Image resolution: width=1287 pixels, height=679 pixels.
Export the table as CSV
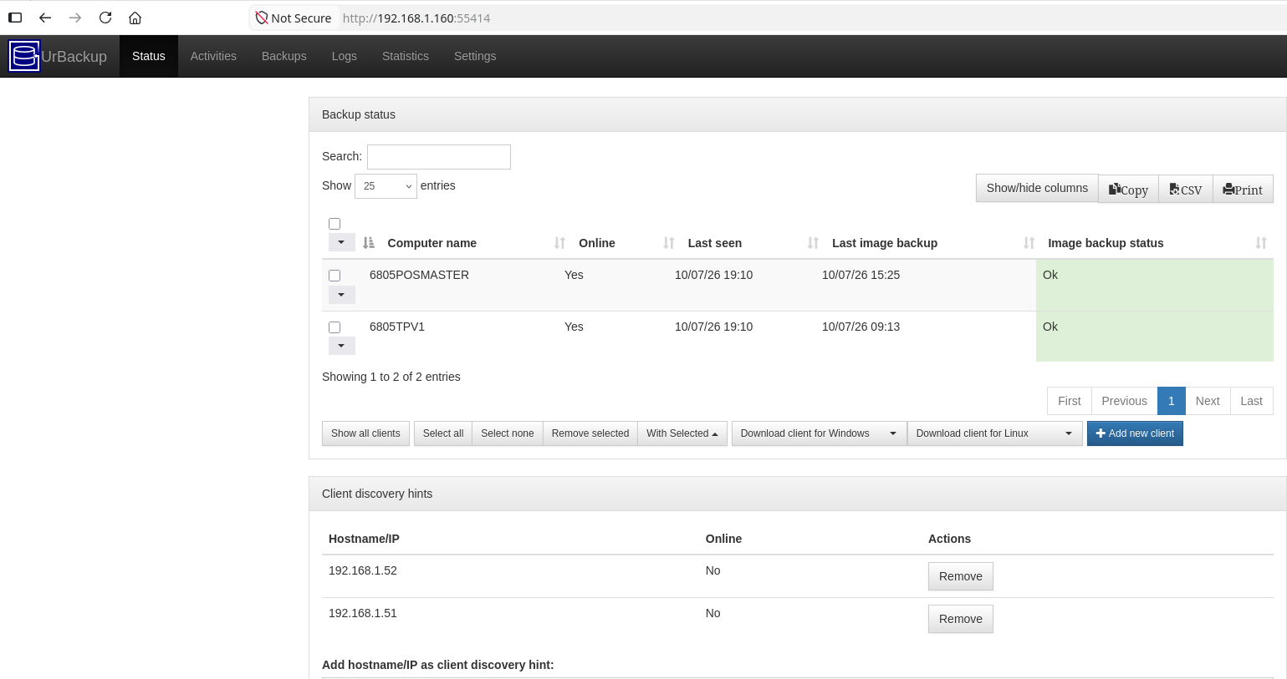tap(1186, 190)
